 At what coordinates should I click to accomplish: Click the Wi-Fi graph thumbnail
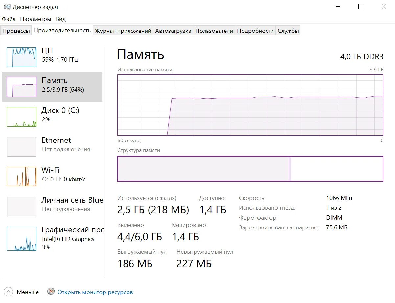pyautogui.click(x=22, y=176)
